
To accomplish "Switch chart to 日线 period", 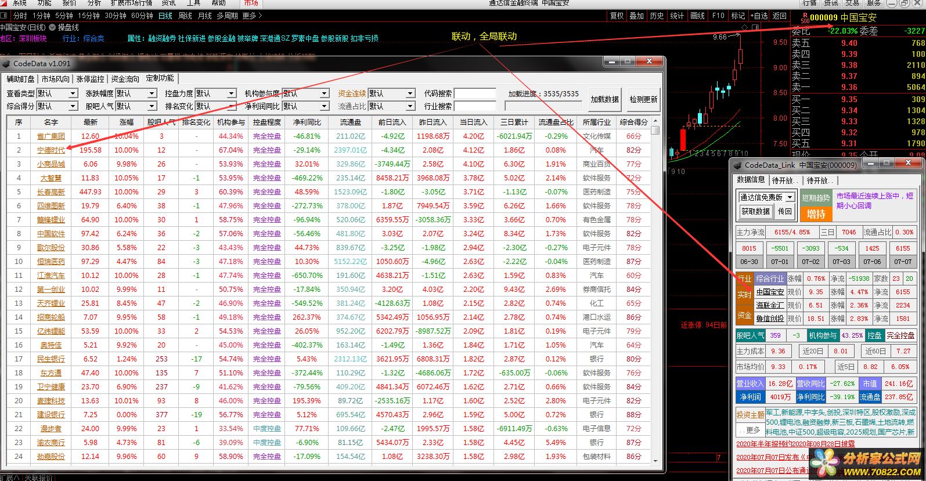I will tap(165, 16).
